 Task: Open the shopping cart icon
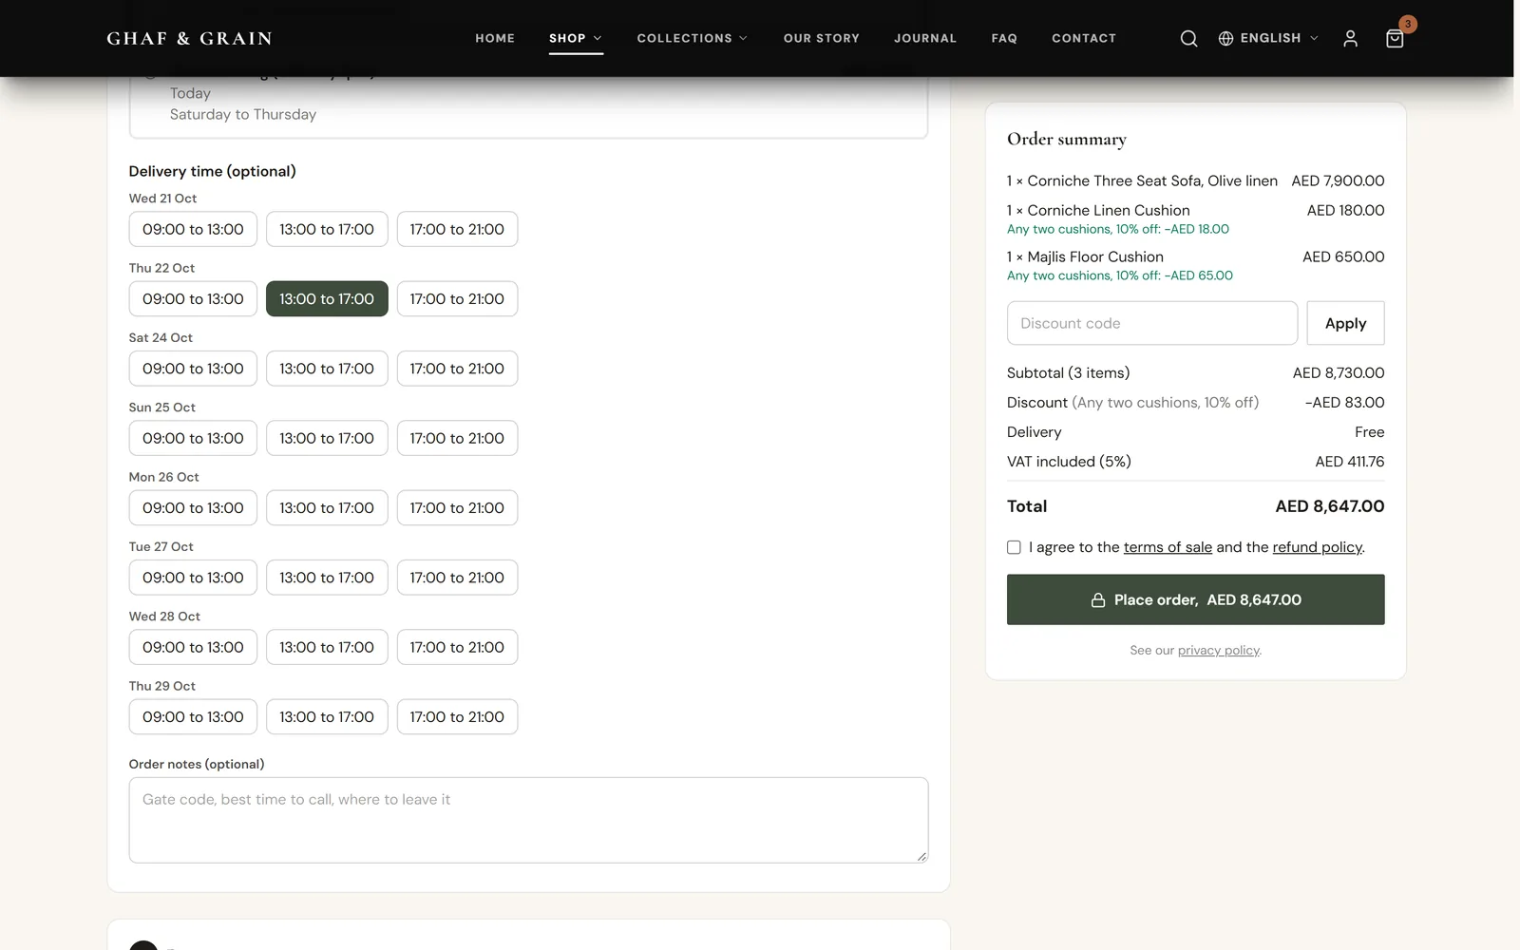[x=1395, y=38]
